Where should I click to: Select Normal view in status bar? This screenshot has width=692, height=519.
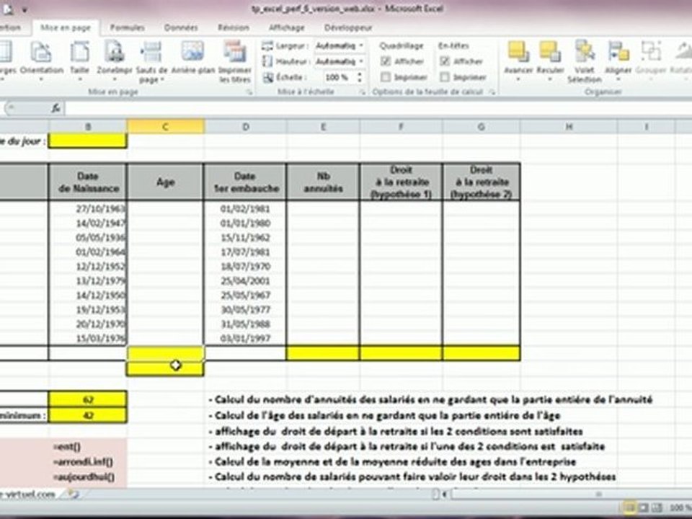click(630, 507)
